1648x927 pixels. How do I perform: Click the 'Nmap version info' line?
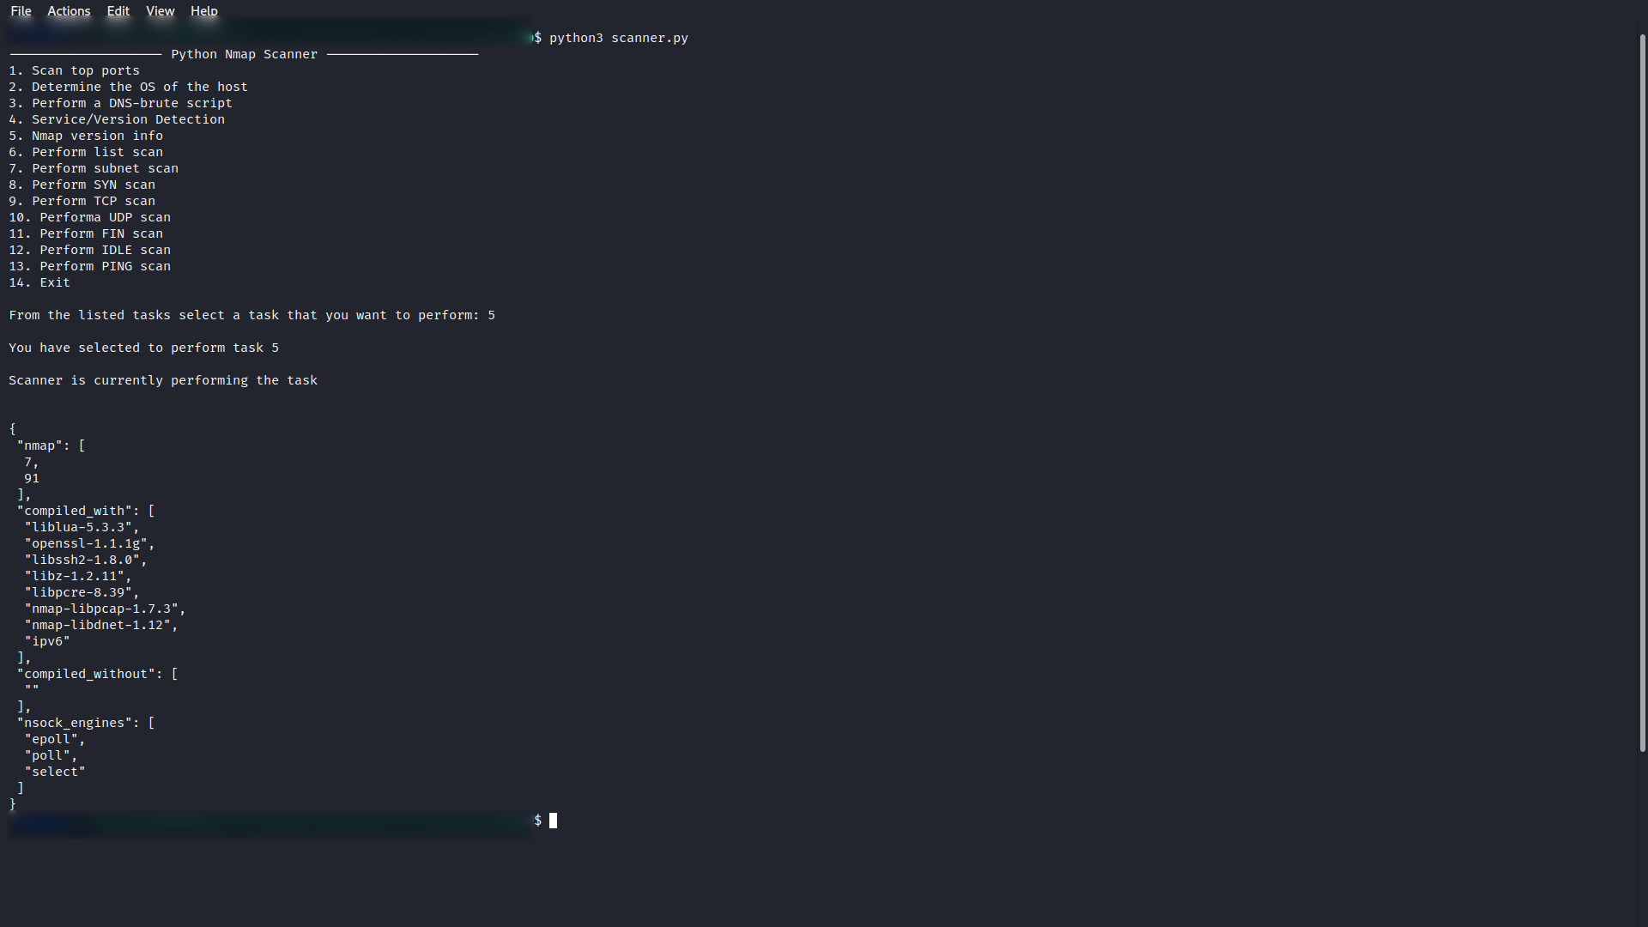tap(97, 136)
